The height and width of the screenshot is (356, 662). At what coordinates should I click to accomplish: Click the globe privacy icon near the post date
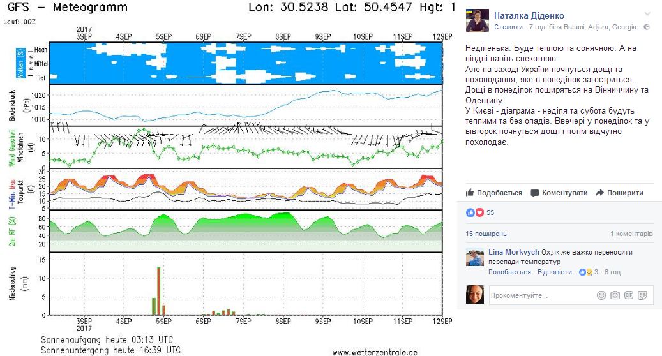[647, 27]
